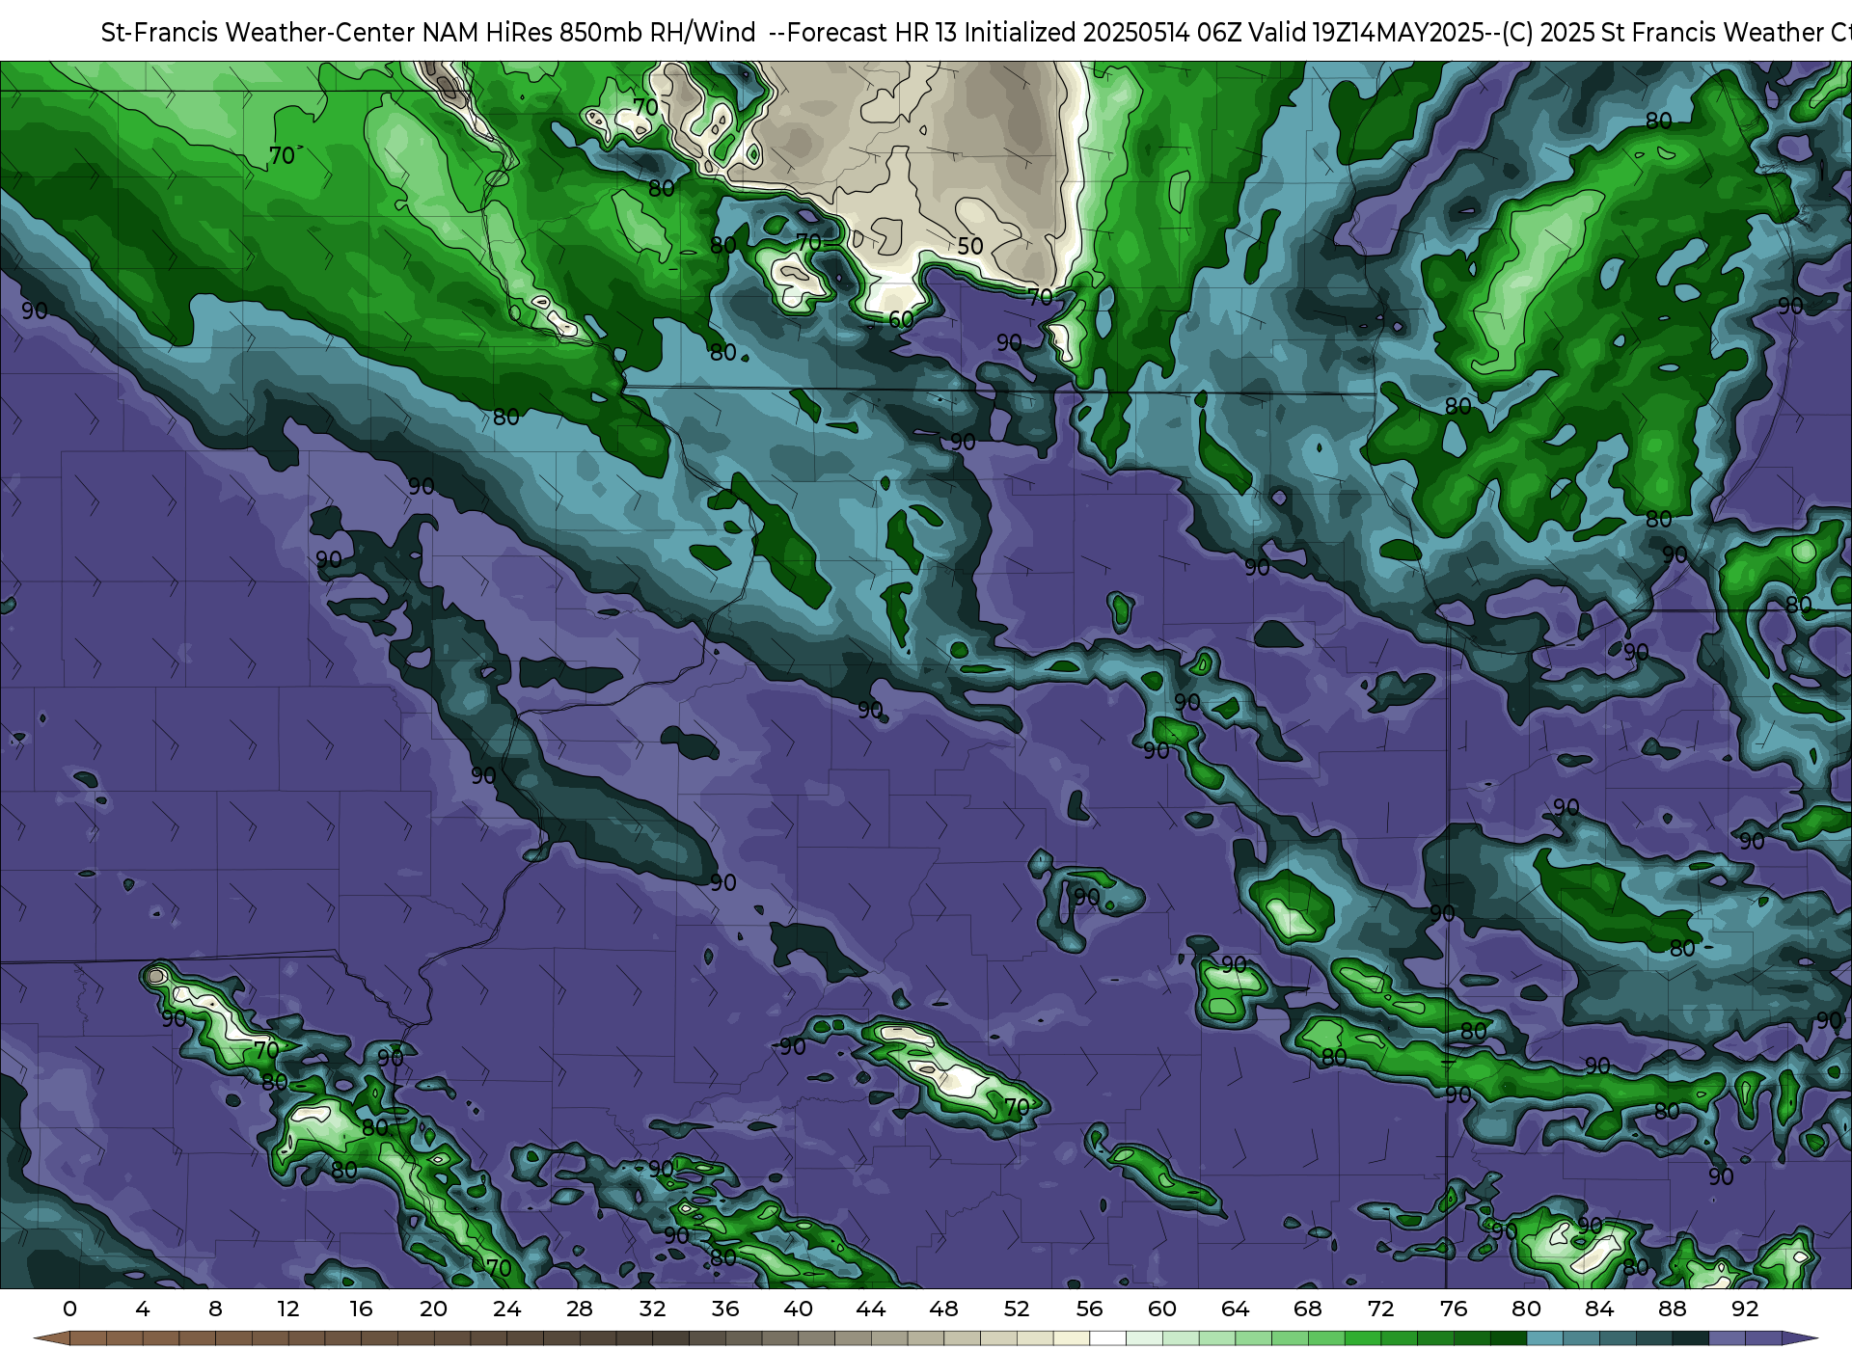Image resolution: width=1852 pixels, height=1350 pixels.
Task: Click 'Forecast HR 13' in the title
Action: point(872,33)
